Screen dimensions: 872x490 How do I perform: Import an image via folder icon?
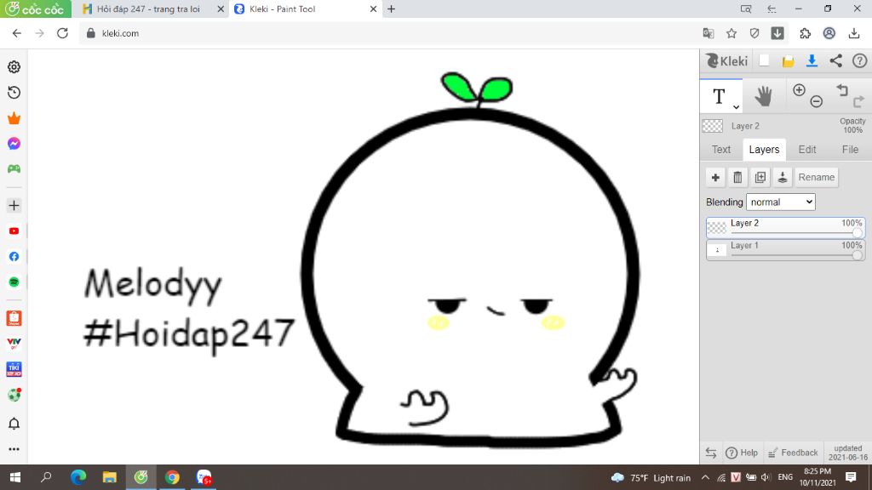click(x=788, y=61)
